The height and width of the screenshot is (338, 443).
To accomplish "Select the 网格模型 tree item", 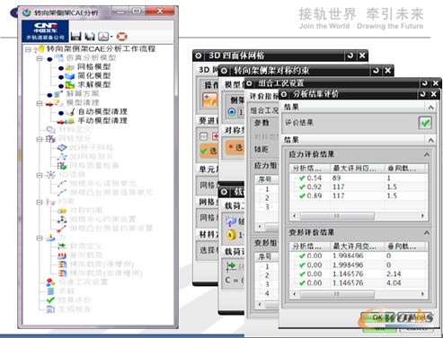I will [x=94, y=67].
